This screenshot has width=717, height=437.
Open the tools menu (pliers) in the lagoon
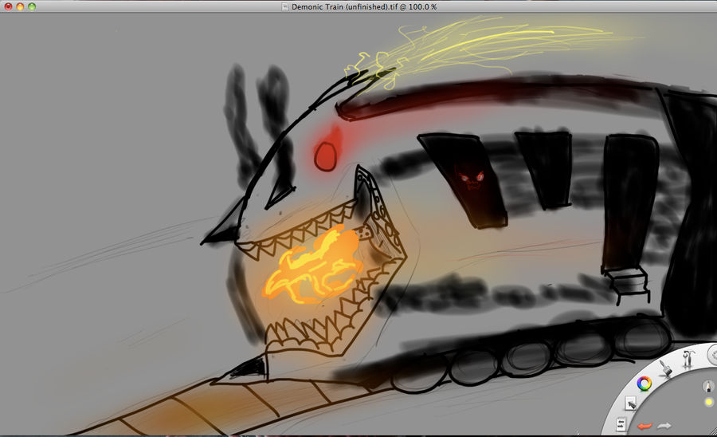(688, 358)
